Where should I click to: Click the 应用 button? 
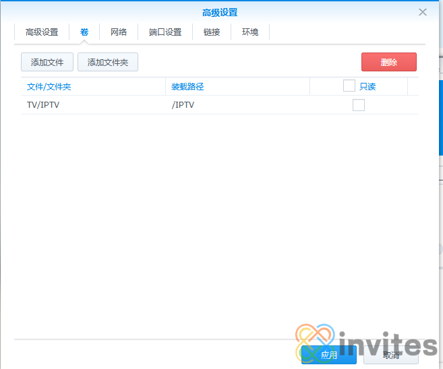[329, 355]
